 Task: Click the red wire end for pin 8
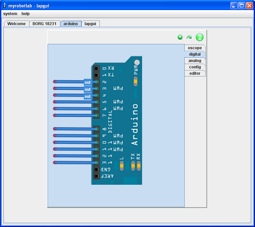pyautogui.click(x=55, y=129)
